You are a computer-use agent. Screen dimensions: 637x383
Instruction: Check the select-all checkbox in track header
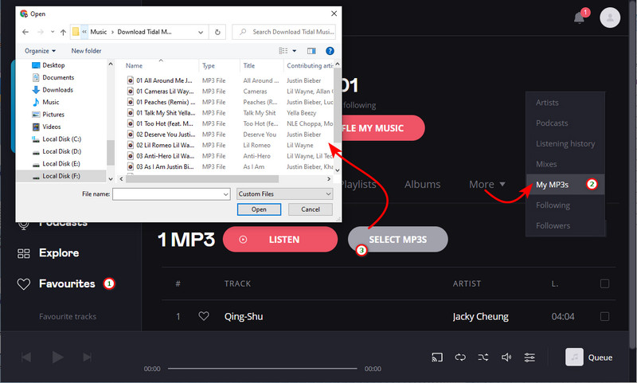pyautogui.click(x=604, y=283)
